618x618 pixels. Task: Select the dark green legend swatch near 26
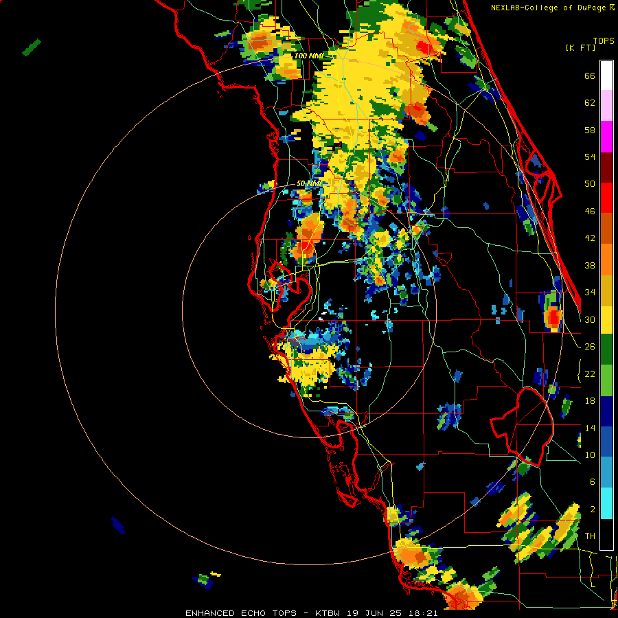(606, 350)
